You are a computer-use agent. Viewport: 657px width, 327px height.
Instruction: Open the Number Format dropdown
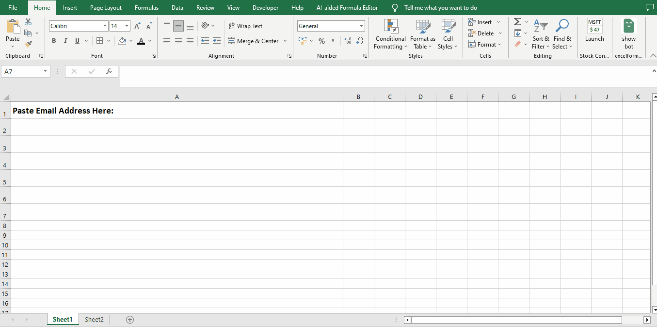[361, 26]
